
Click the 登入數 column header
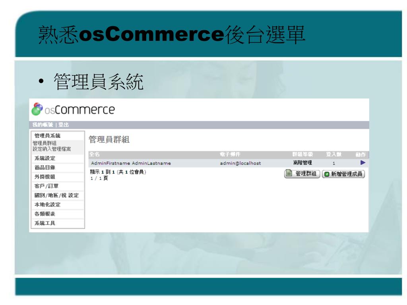point(334,154)
